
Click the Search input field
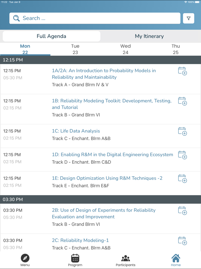pyautogui.click(x=95, y=18)
